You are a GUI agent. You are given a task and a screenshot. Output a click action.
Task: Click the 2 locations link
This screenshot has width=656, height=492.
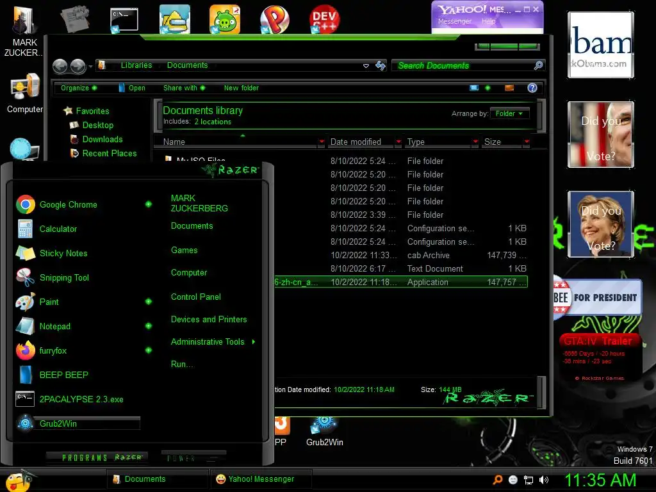point(213,122)
